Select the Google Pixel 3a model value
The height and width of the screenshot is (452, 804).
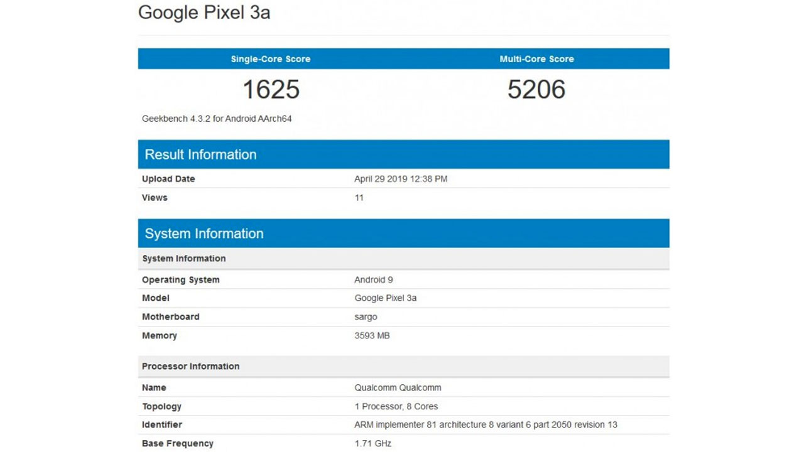(386, 298)
